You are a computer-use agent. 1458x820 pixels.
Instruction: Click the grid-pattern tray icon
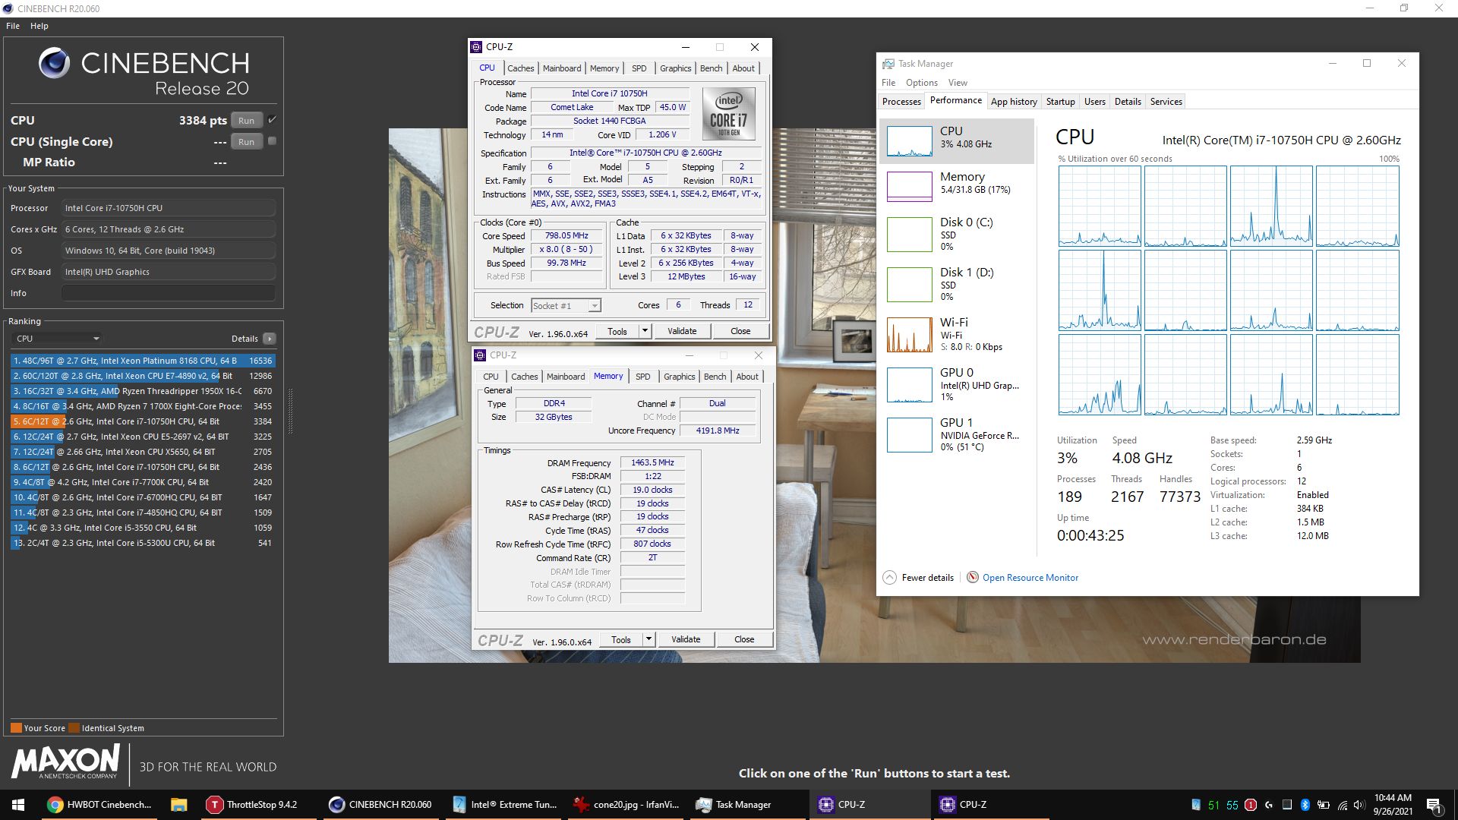pyautogui.click(x=1287, y=805)
